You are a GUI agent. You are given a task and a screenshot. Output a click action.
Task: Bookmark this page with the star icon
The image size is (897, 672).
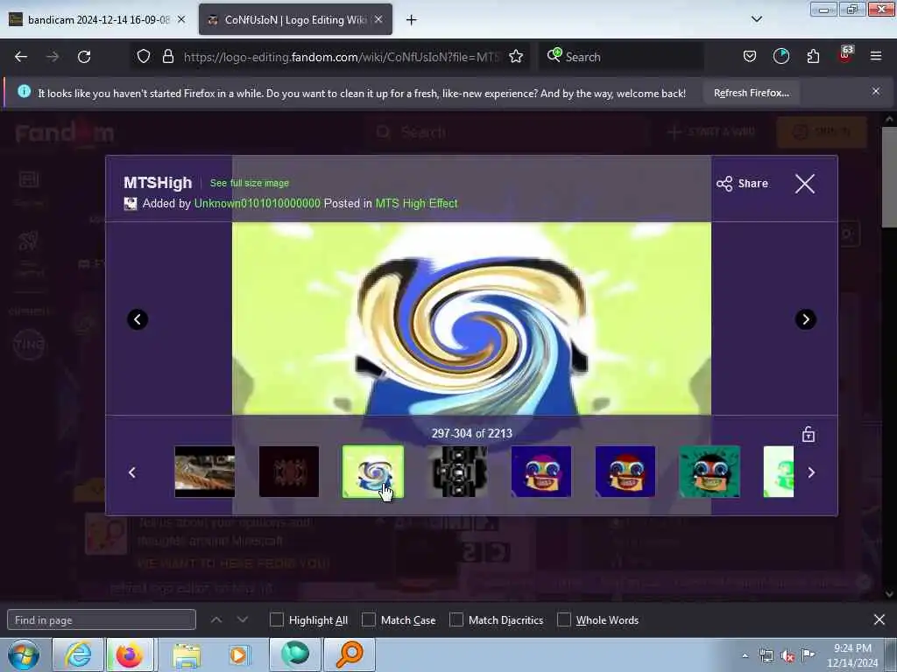(x=516, y=56)
